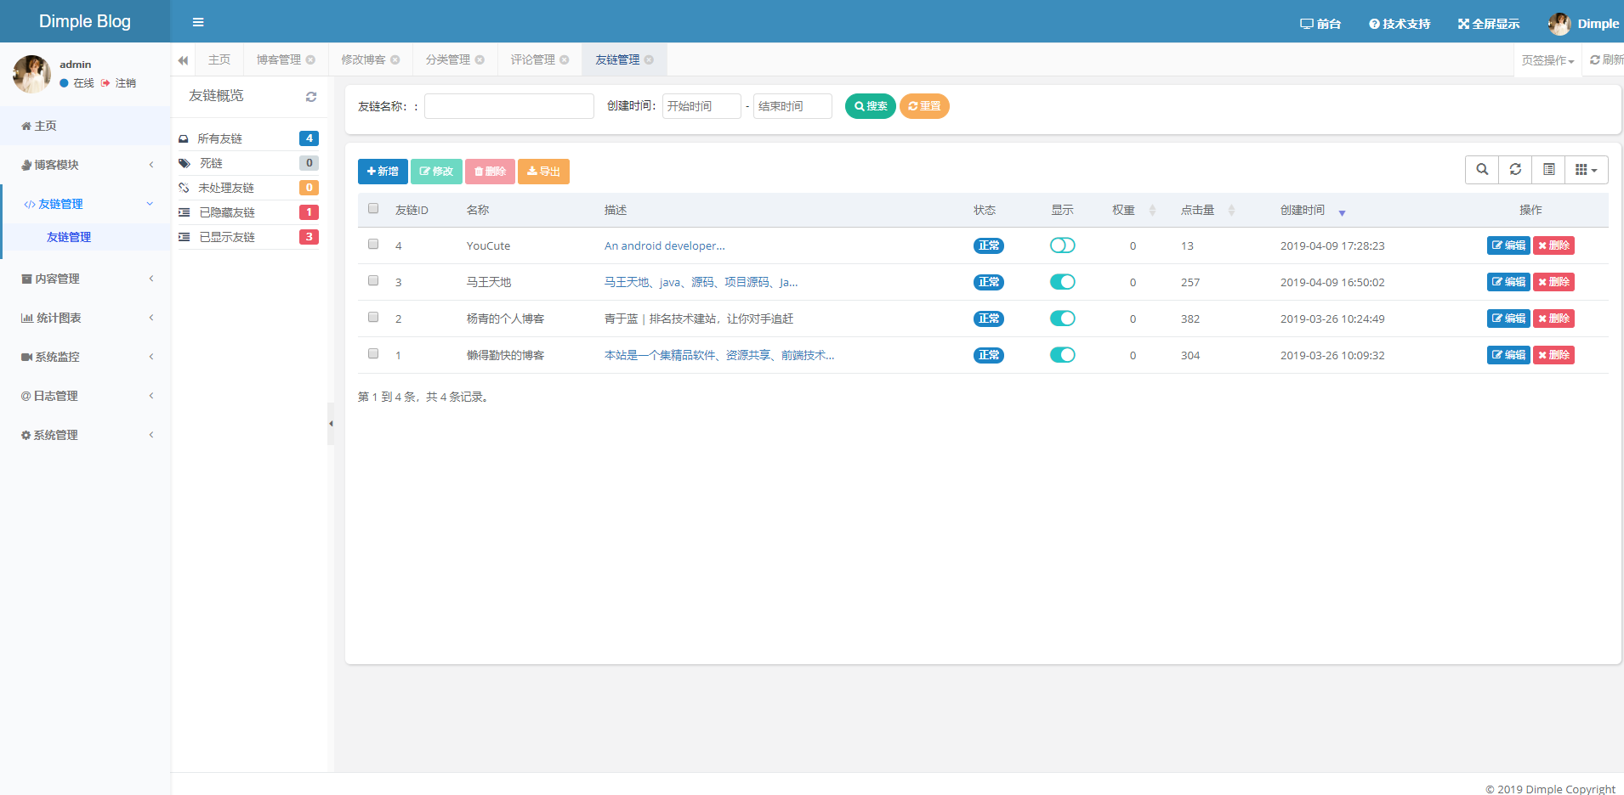
Task: Click the 结束时间 date field
Action: (792, 106)
